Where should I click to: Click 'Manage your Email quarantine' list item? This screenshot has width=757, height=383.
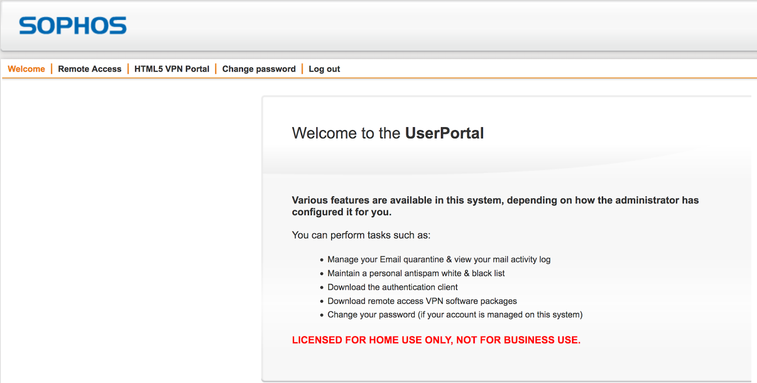(x=439, y=260)
